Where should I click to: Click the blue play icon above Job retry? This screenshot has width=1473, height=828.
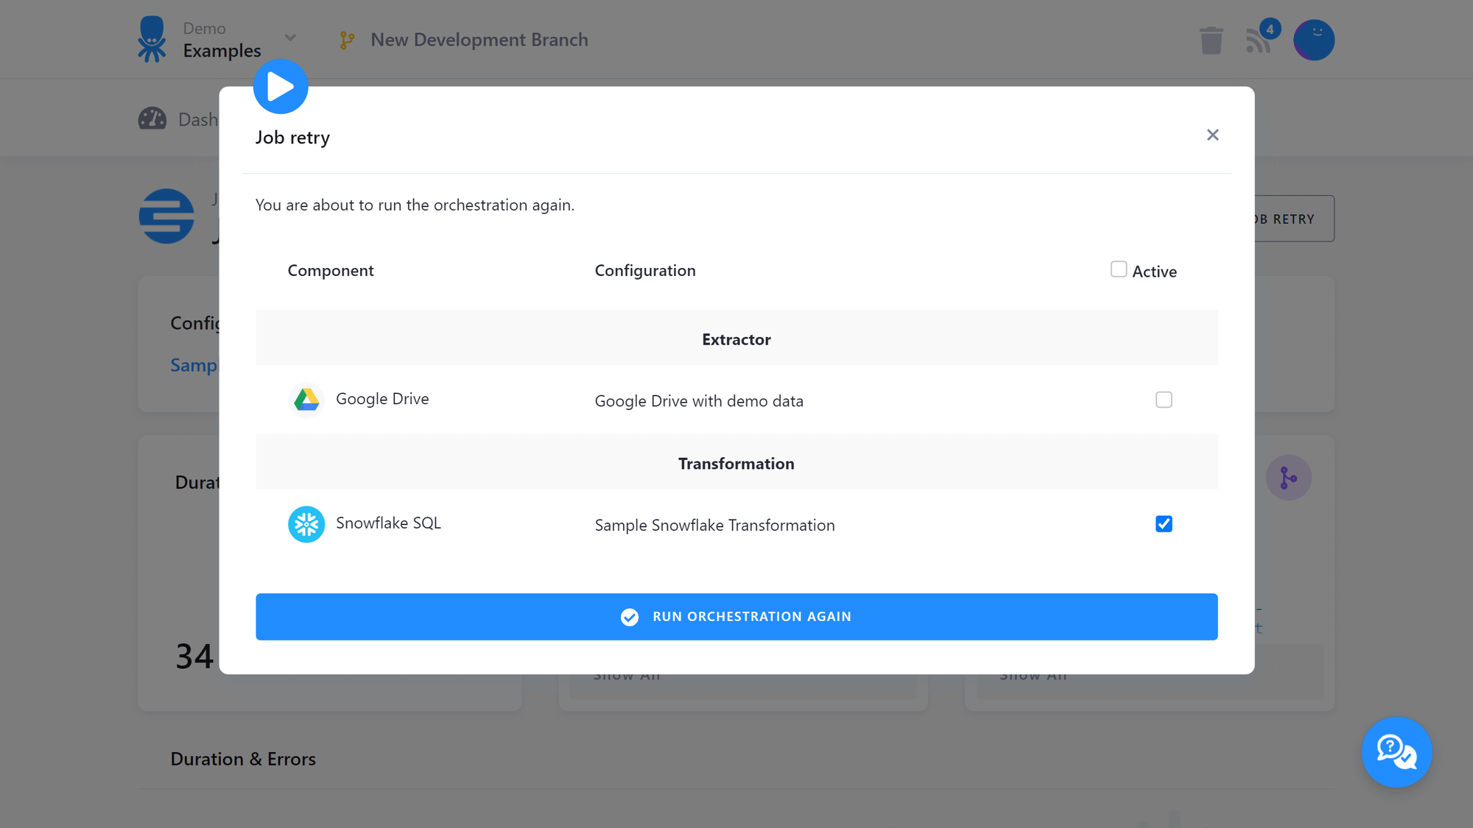tap(281, 87)
